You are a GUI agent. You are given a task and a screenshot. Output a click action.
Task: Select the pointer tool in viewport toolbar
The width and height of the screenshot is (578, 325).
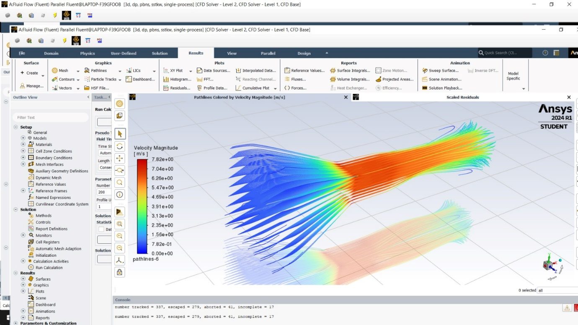coord(120,134)
